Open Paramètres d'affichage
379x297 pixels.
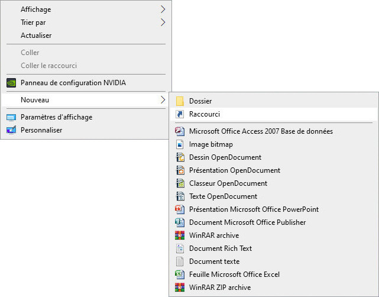point(56,117)
